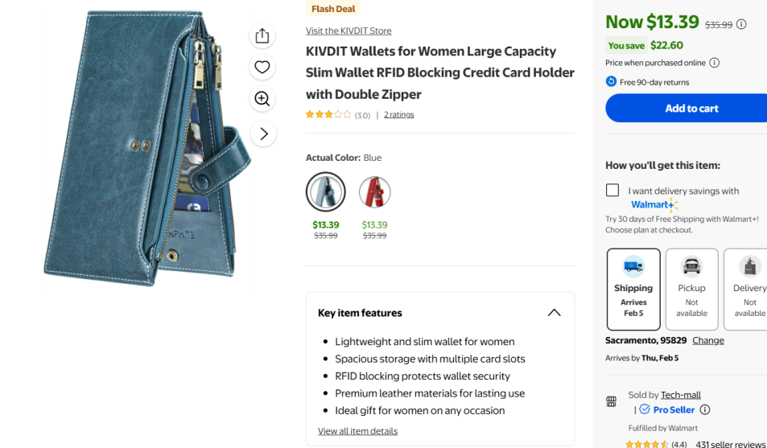Click Pro Seller info icon

click(705, 409)
